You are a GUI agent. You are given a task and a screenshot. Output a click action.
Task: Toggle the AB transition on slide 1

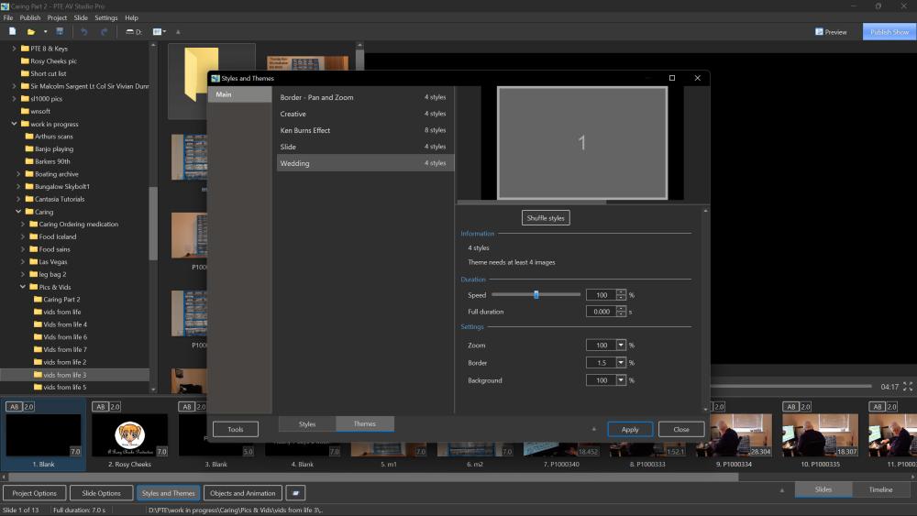14,407
